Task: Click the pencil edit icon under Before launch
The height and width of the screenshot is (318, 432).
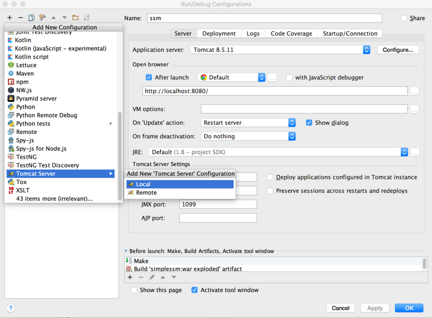Action: pos(152,277)
